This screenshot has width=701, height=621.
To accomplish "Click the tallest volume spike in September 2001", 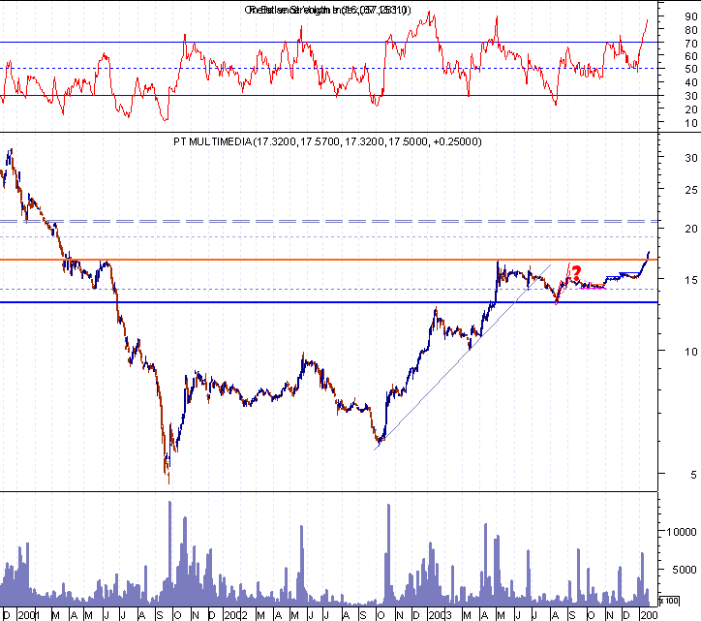I will tap(169, 553).
